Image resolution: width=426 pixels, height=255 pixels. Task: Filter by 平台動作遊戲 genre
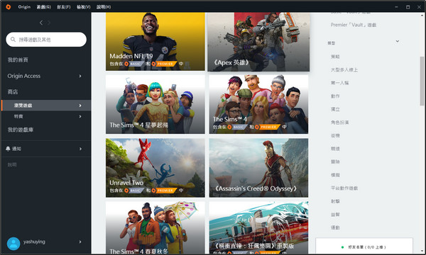(x=344, y=188)
